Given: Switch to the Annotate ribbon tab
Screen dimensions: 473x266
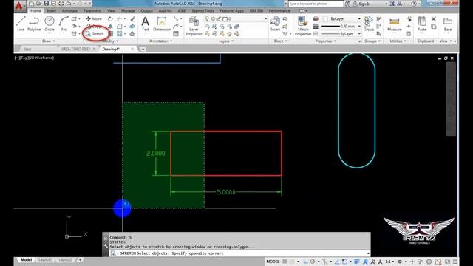Looking at the screenshot, I should tap(69, 10).
